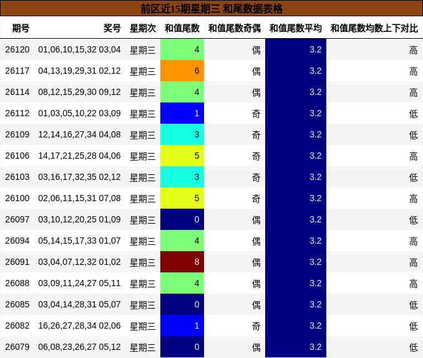The height and width of the screenshot is (358, 423).
Task: Click the 奇 parity cell in row 26082
Action: point(235,326)
